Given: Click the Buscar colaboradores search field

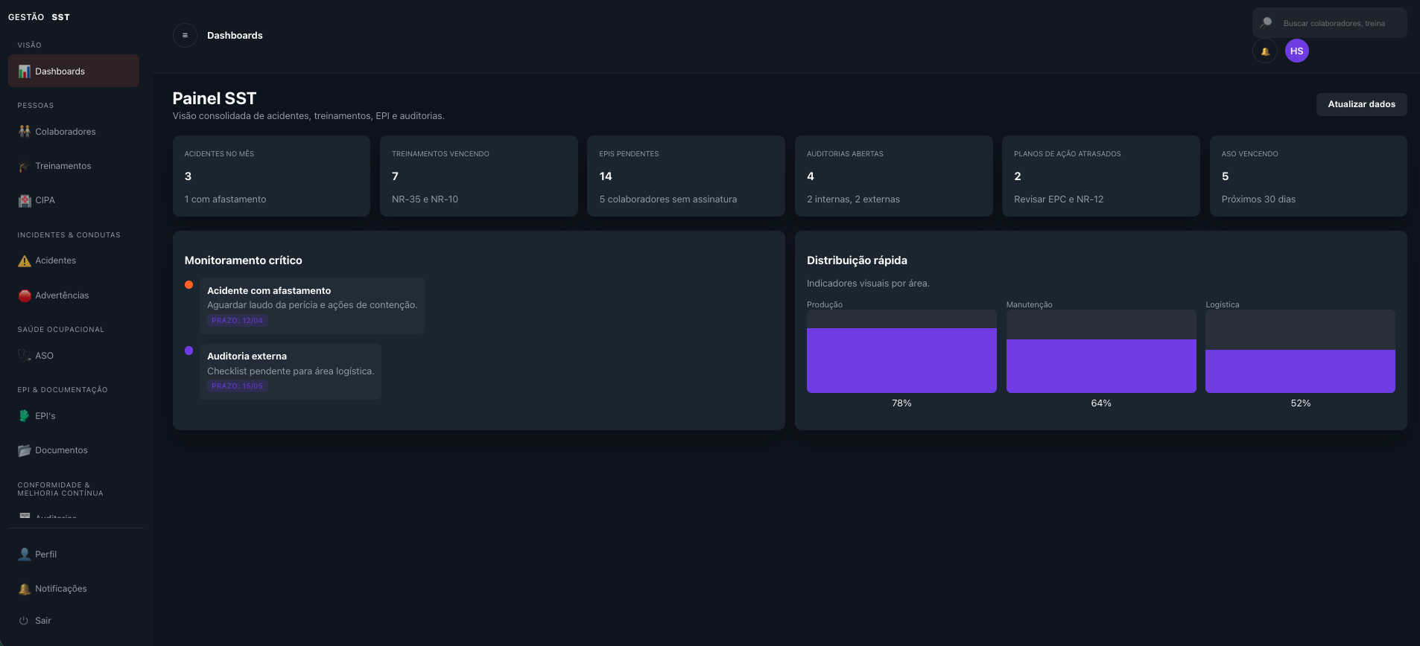Looking at the screenshot, I should tap(1334, 23).
